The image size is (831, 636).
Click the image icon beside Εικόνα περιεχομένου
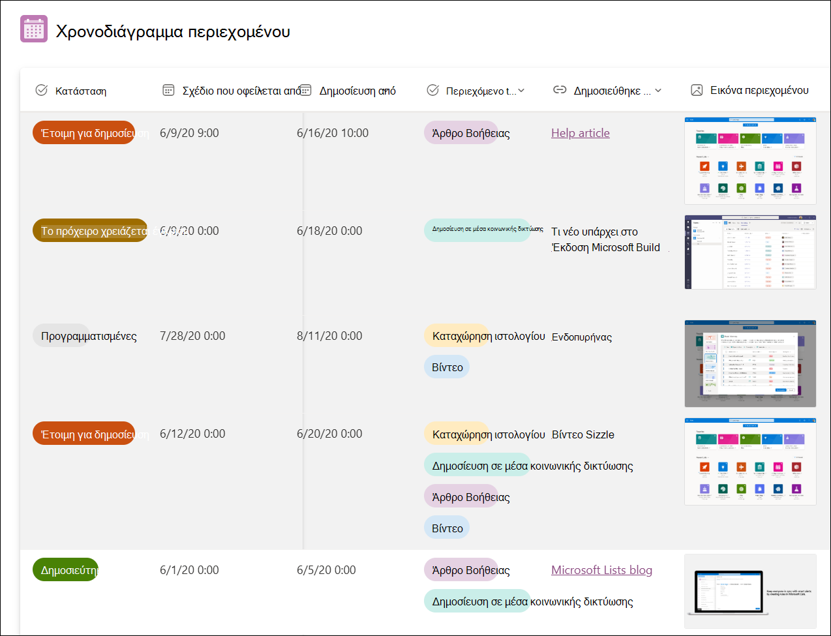pos(697,90)
